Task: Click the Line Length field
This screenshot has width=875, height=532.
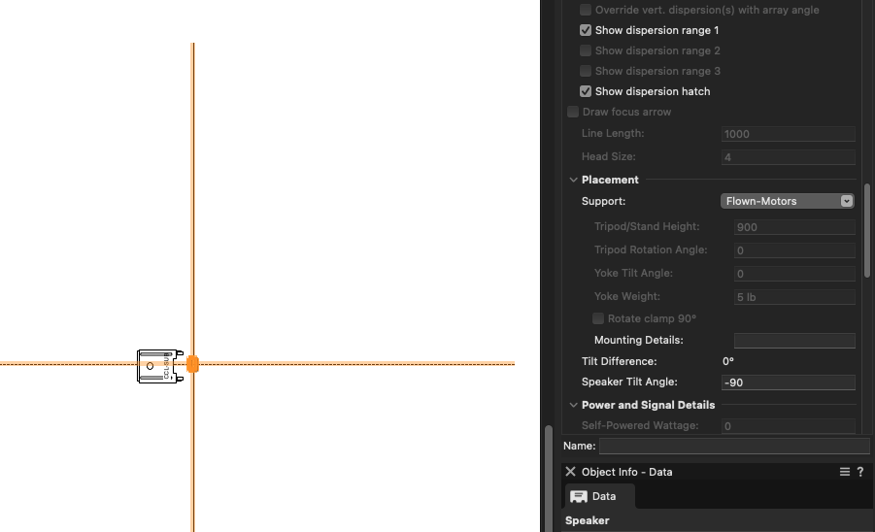Action: pos(788,134)
